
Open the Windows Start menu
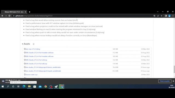tap(2, 87)
